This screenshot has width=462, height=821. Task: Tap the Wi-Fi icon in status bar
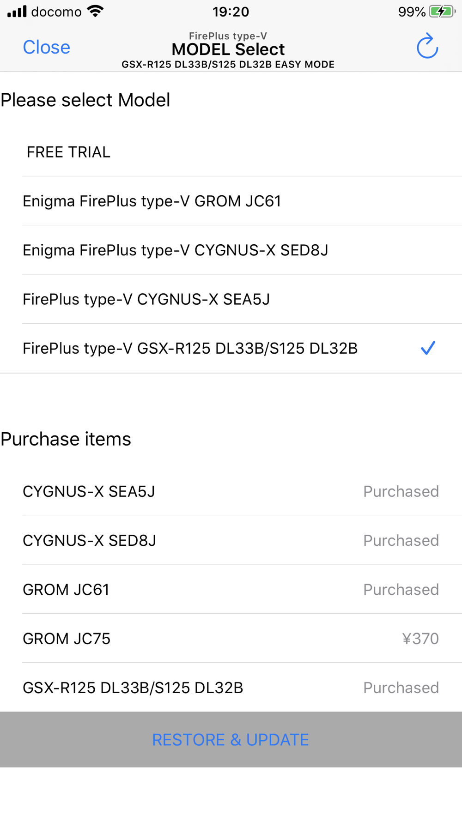pyautogui.click(x=96, y=11)
